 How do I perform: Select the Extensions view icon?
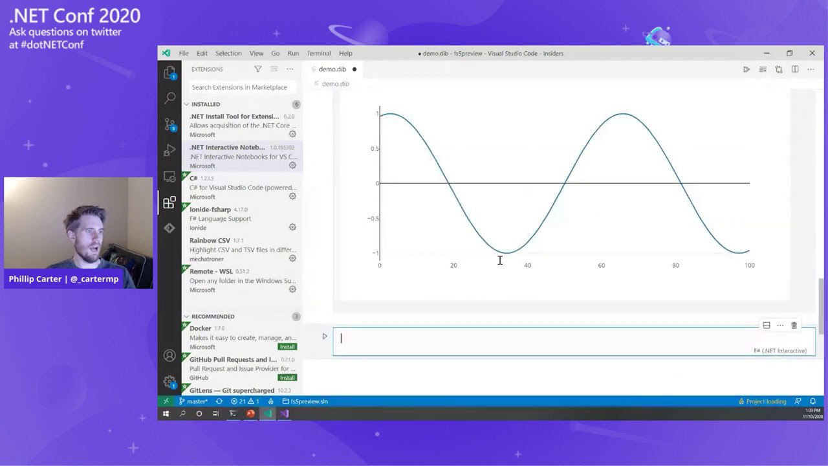(169, 203)
